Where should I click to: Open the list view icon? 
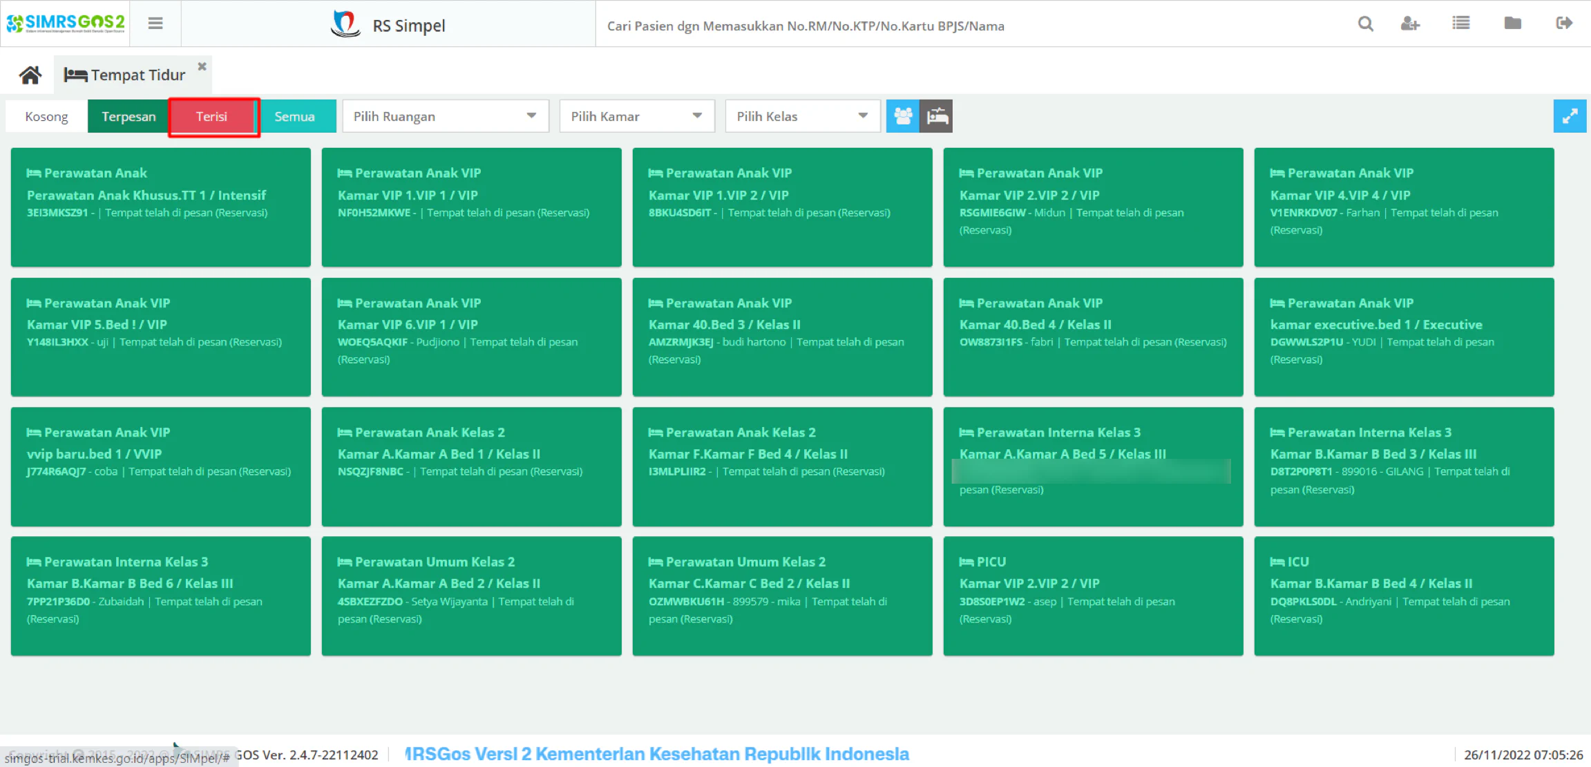click(x=1461, y=23)
